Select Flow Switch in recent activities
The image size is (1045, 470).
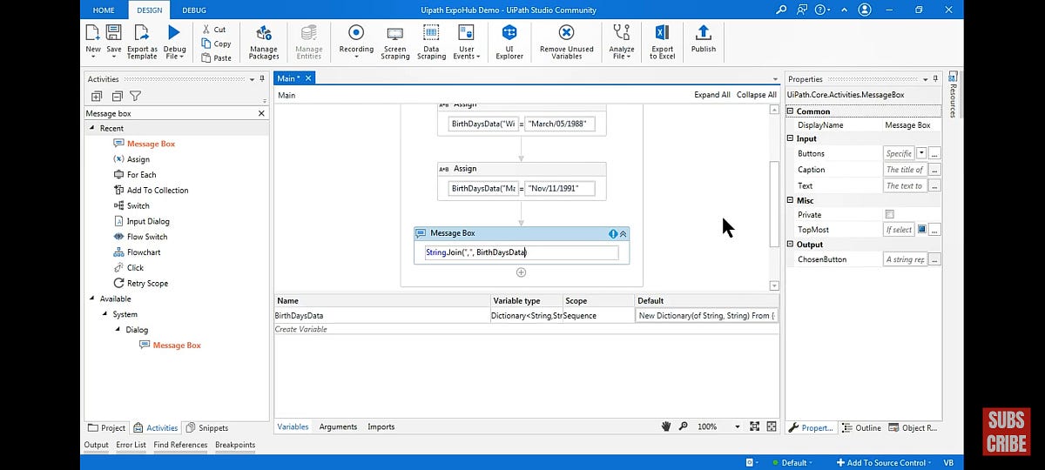click(140, 237)
